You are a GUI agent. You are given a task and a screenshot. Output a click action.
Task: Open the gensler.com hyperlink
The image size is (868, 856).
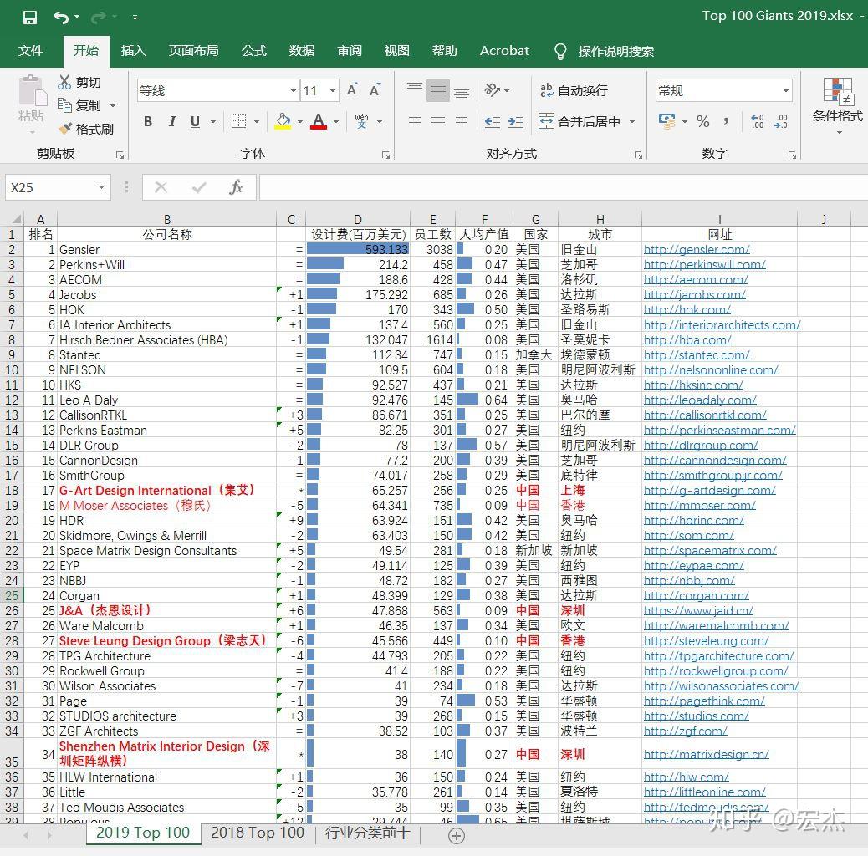tap(697, 250)
